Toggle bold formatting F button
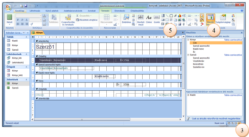The height and width of the screenshot is (137, 249). pyautogui.click(x=18, y=20)
